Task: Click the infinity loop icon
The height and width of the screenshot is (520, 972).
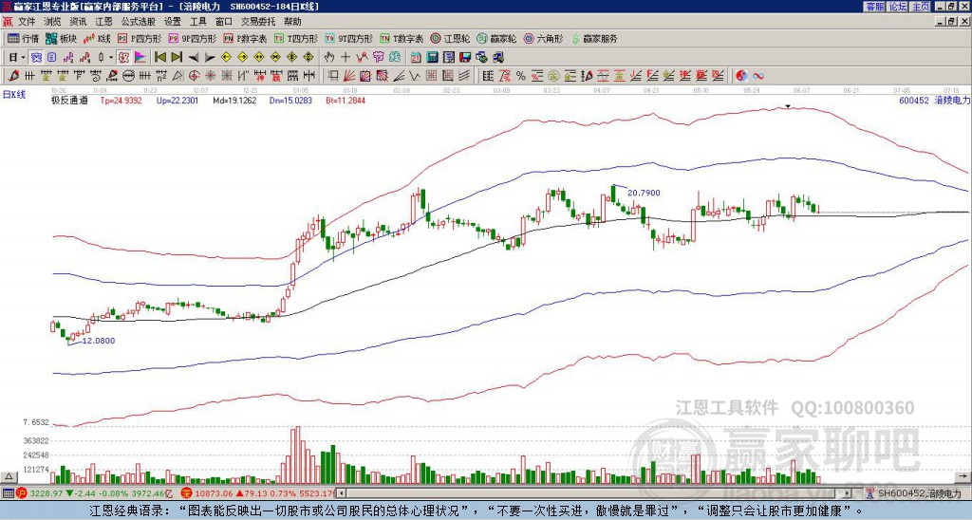Action: tap(758, 76)
